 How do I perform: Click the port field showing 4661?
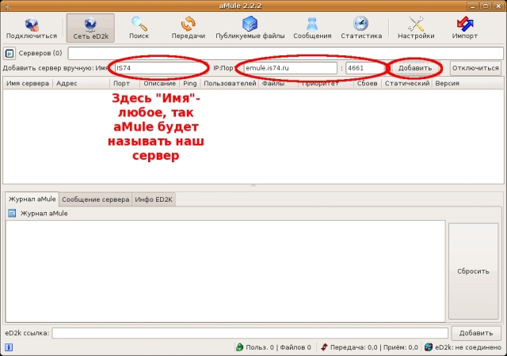364,68
